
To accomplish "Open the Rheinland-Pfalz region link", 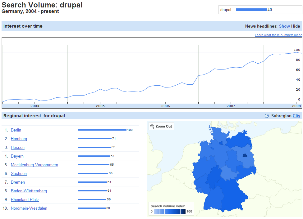I will 25,200.
